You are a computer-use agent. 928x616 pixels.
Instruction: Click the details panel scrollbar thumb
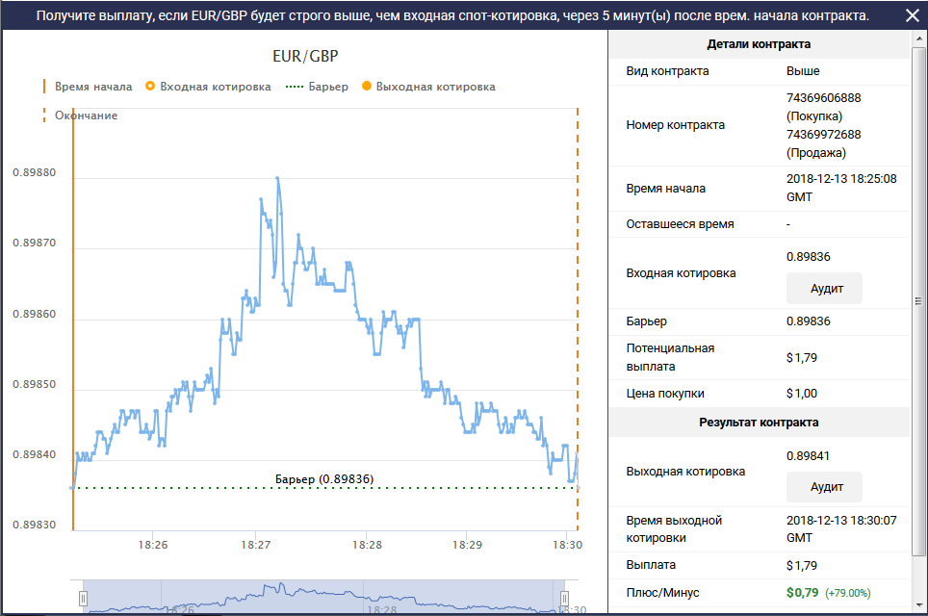(x=919, y=301)
